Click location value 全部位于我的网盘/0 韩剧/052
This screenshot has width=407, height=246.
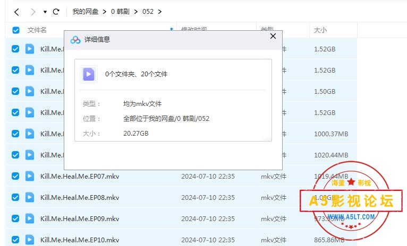(166, 119)
